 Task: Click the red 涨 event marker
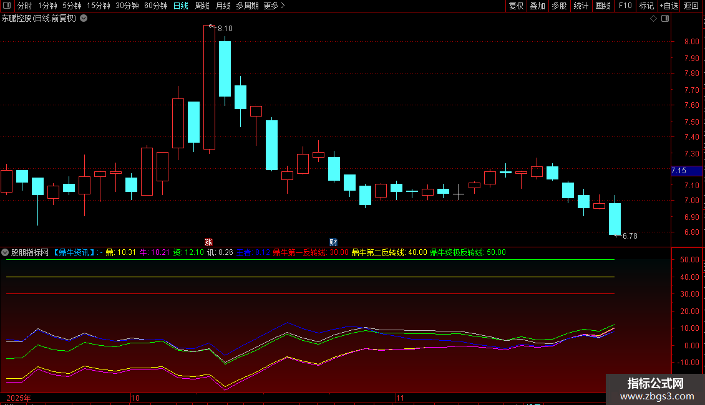(209, 242)
